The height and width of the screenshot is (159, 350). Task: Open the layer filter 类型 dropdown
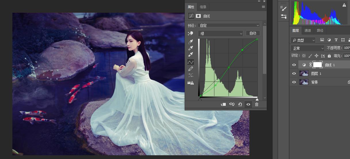[303, 40]
